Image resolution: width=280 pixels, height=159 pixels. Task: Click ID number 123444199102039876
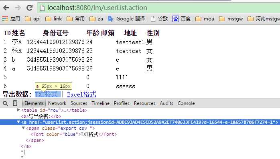pos(55,51)
